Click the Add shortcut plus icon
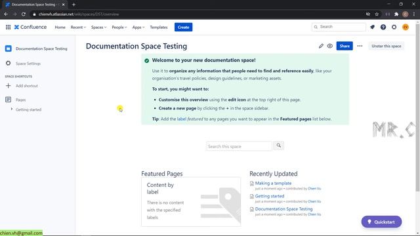Image resolution: width=420 pixels, height=236 pixels. click(x=9, y=86)
